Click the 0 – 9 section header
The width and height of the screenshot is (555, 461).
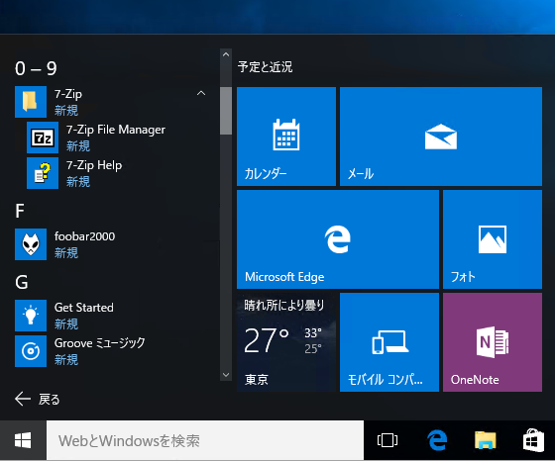[x=36, y=68]
